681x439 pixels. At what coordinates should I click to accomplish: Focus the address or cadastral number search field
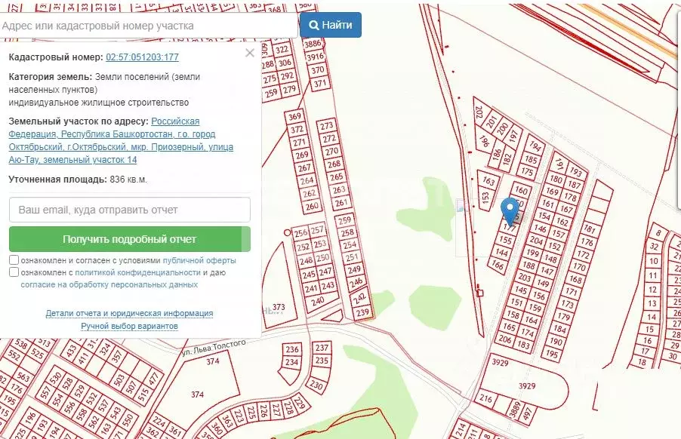(x=149, y=26)
